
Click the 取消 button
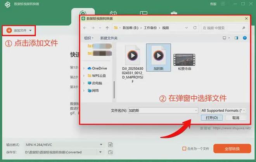pyautogui.click(x=235, y=118)
